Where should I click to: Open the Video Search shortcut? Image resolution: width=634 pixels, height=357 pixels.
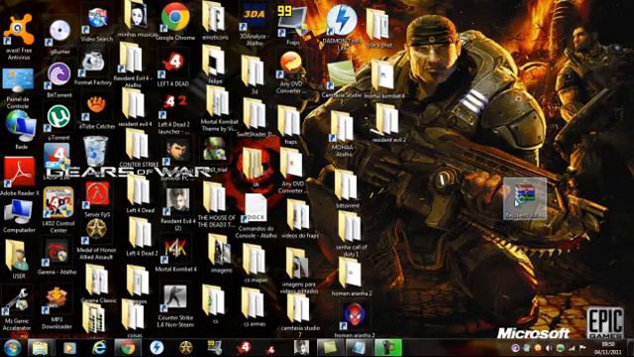(x=97, y=20)
